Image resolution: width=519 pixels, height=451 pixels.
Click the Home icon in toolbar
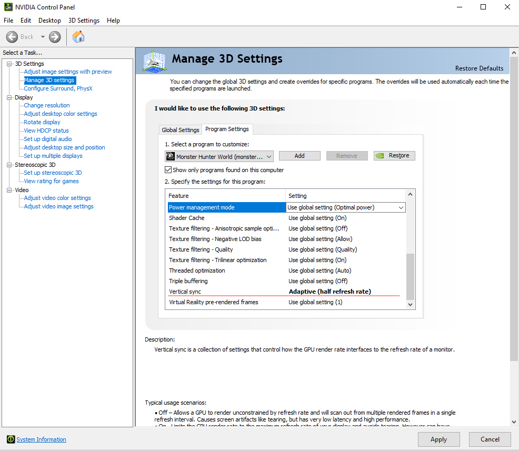[x=78, y=36]
